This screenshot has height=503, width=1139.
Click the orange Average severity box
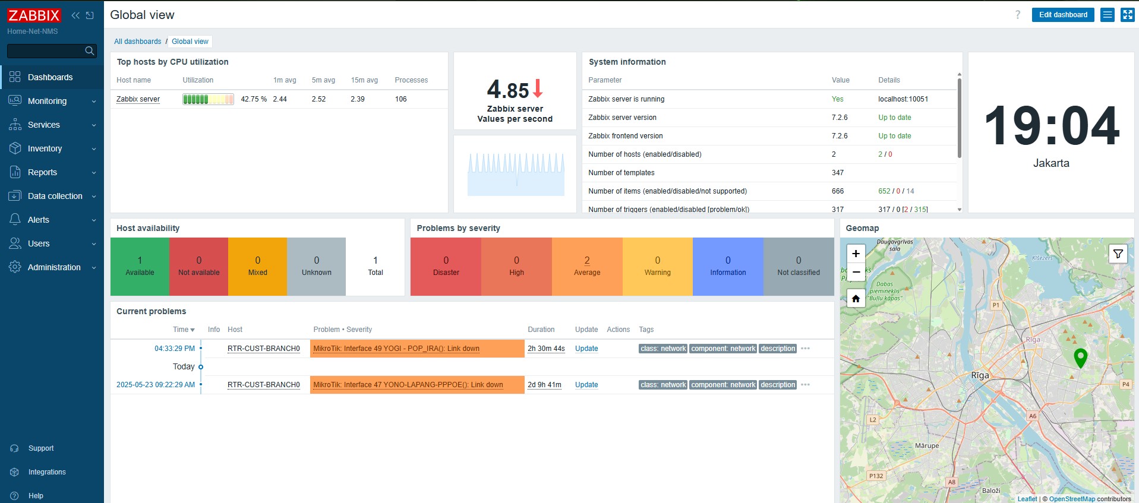point(587,267)
